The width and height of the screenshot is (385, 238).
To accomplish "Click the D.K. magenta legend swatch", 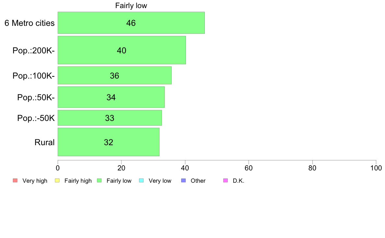I will [x=226, y=181].
